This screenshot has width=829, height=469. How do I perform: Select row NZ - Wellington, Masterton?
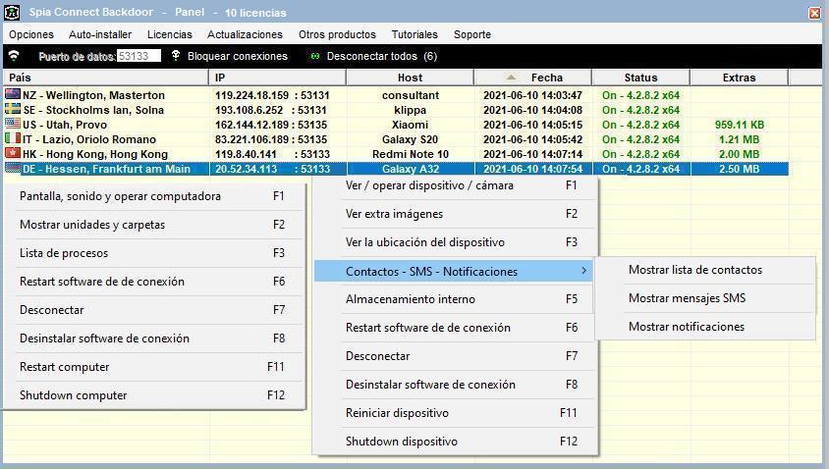click(396, 95)
